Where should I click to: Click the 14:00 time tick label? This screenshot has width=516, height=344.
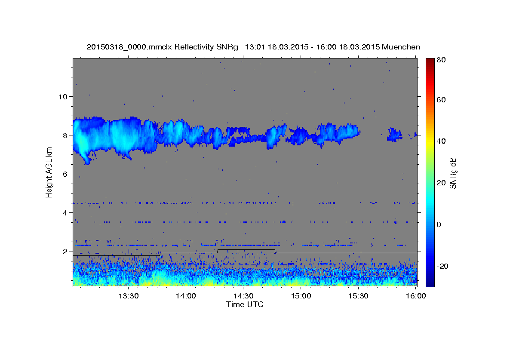pyautogui.click(x=186, y=296)
